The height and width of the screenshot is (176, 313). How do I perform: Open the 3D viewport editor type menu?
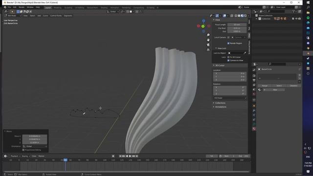6,12
